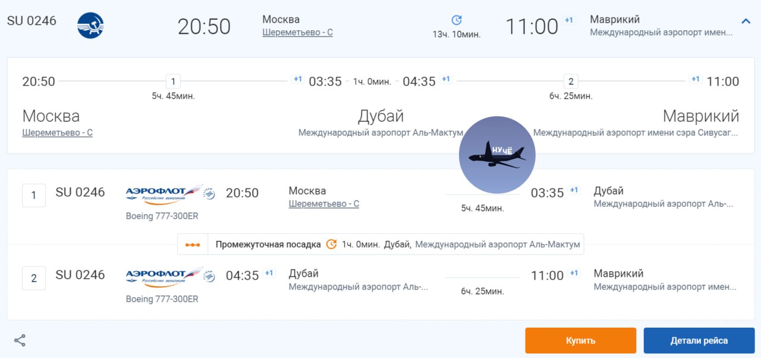Open the Шереметьево - C link in header row
Image resolution: width=761 pixels, height=358 pixels.
pos(297,33)
